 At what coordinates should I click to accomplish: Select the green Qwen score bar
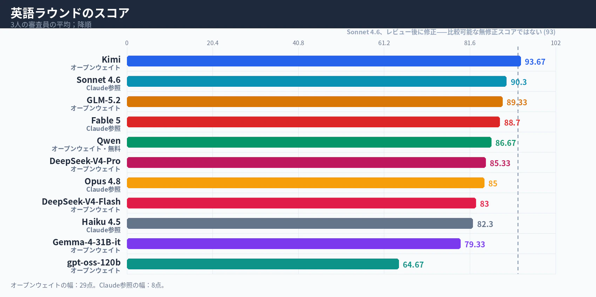[x=309, y=142]
